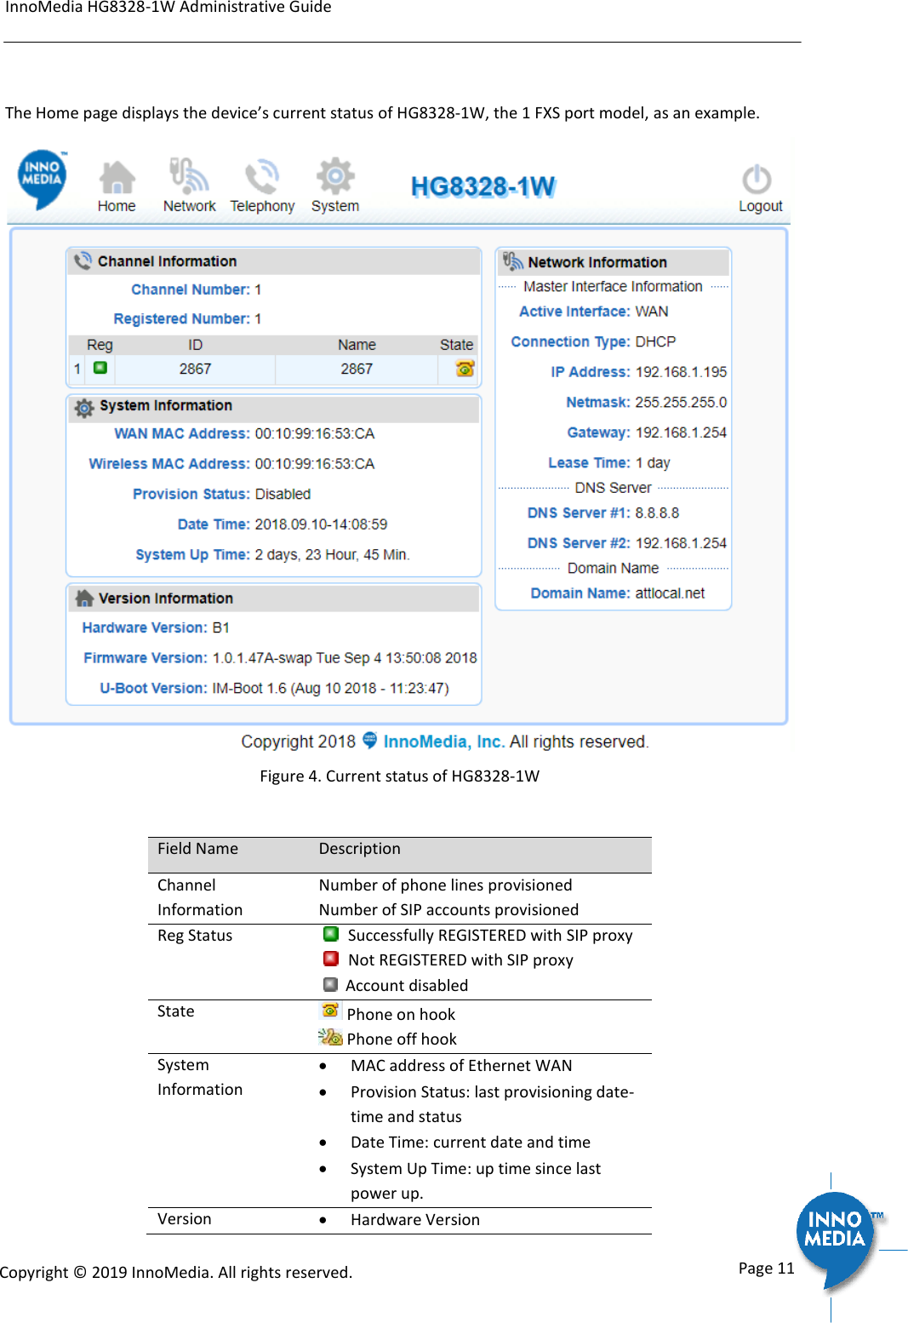Screen dimensions: 908x1323
Task: Click registered account ID 2867
Action: click(195, 368)
